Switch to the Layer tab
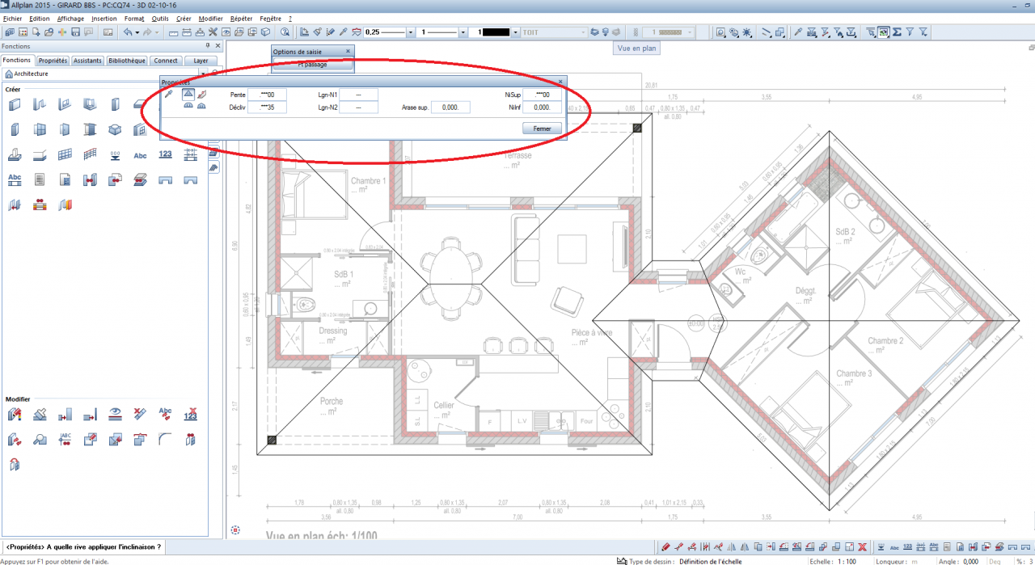Screen dimensions: 1035x565 click(201, 61)
